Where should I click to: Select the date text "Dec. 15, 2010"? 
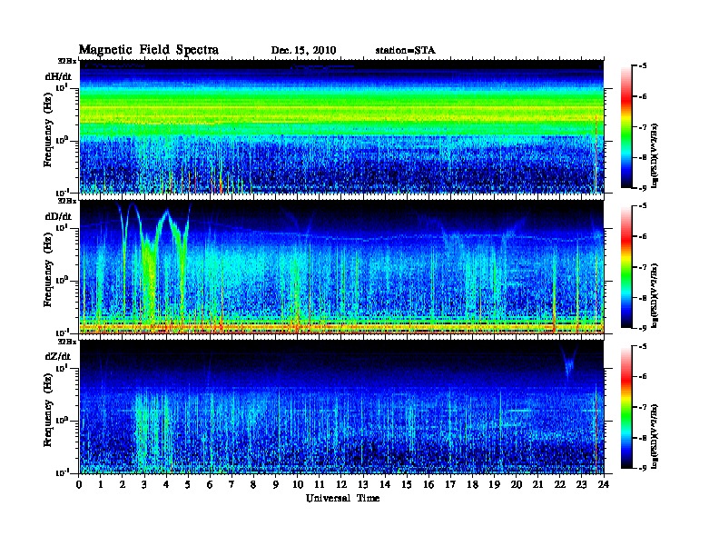pyautogui.click(x=303, y=50)
